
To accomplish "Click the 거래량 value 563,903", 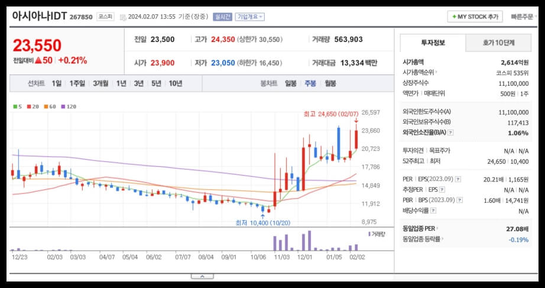I will point(348,39).
